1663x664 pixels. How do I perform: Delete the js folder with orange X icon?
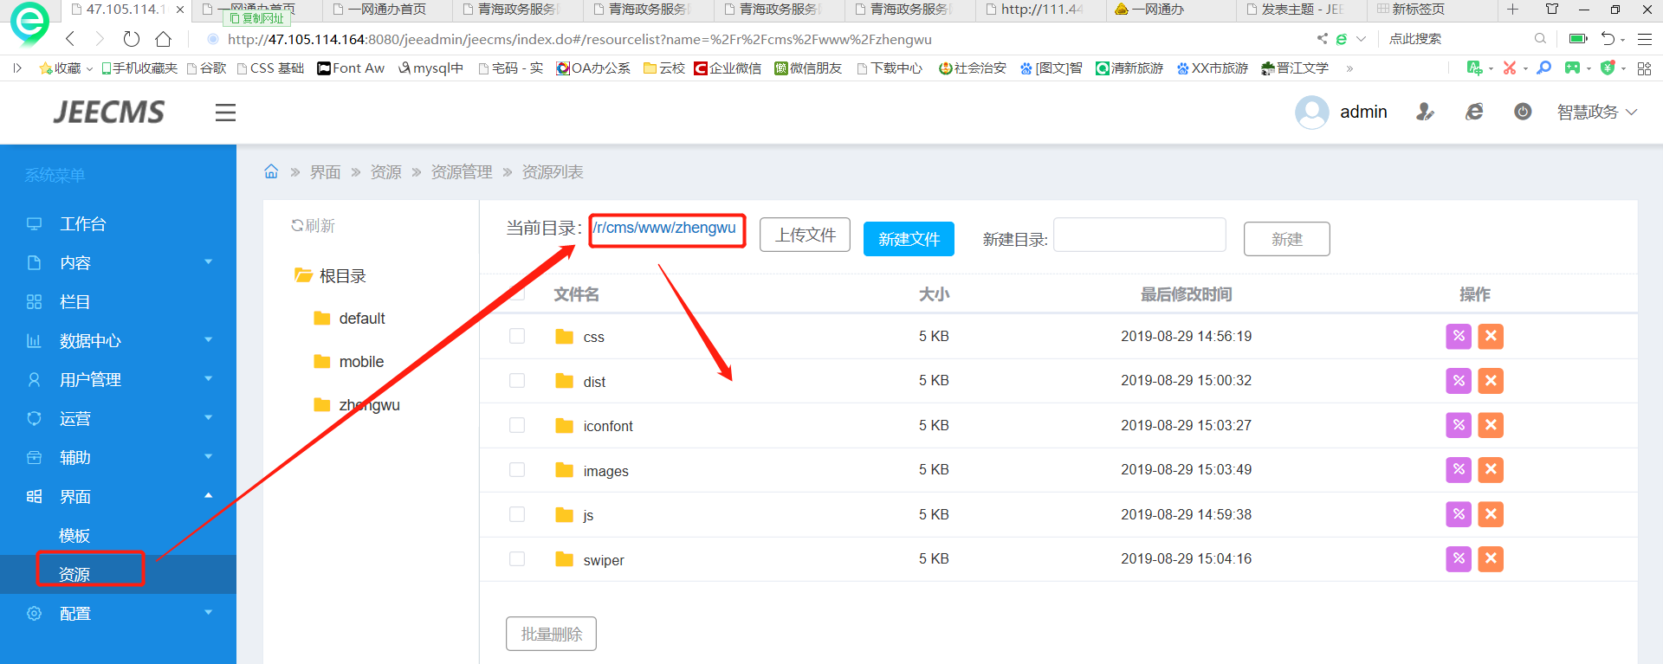pos(1491,514)
